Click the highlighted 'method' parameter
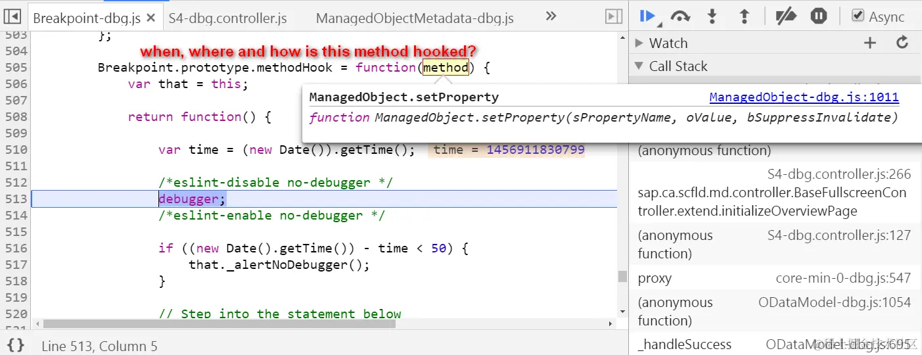This screenshot has width=922, height=355. [446, 68]
